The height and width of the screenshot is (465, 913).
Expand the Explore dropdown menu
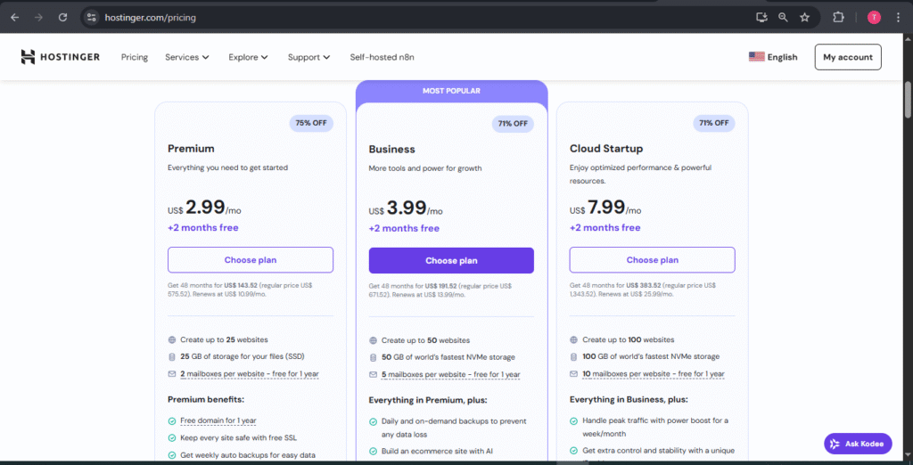pos(248,57)
